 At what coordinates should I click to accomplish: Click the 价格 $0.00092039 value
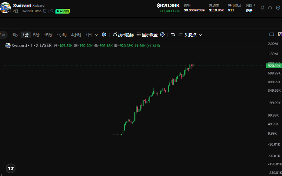pyautogui.click(x=194, y=10)
